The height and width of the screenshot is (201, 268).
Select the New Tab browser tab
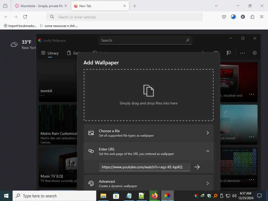point(100,6)
